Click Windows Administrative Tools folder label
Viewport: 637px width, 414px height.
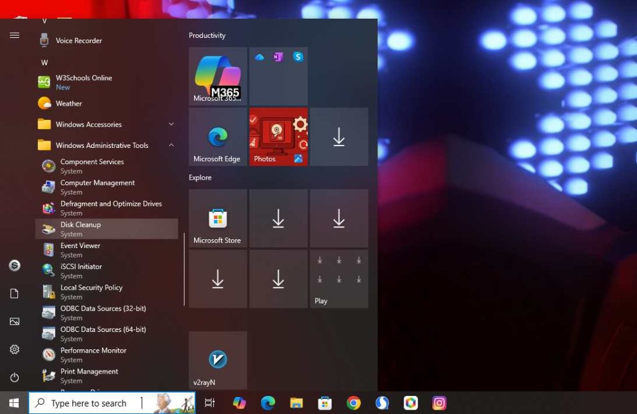tap(102, 145)
